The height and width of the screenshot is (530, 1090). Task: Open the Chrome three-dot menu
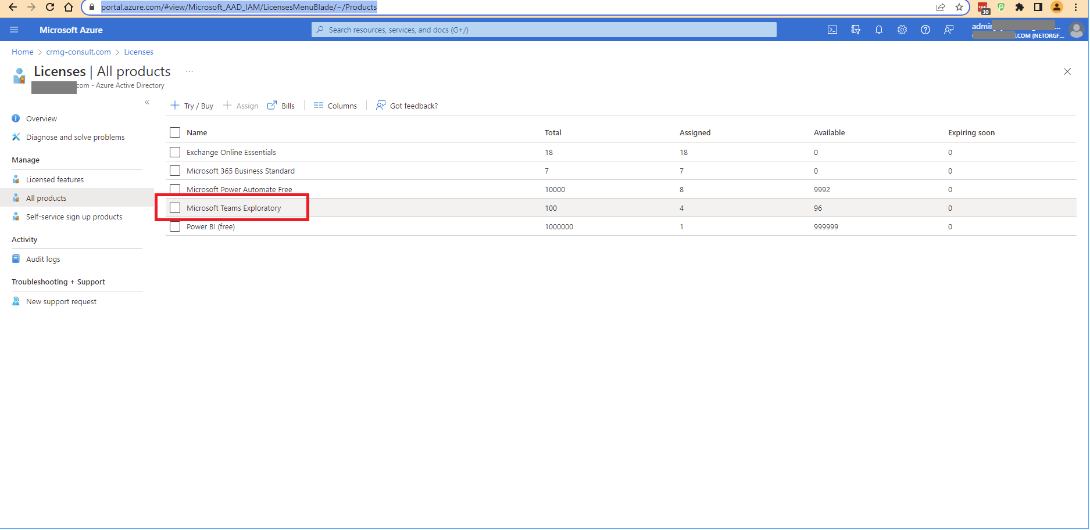(1076, 7)
